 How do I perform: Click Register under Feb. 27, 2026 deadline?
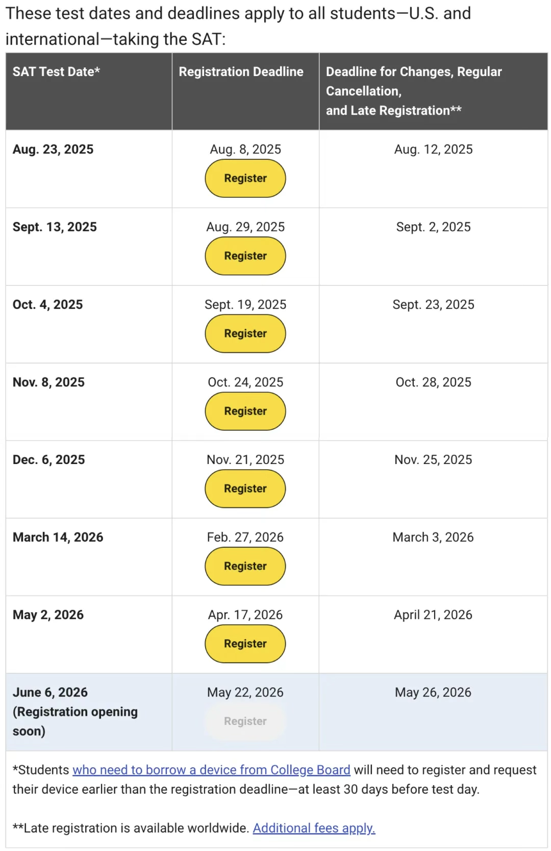[245, 566]
